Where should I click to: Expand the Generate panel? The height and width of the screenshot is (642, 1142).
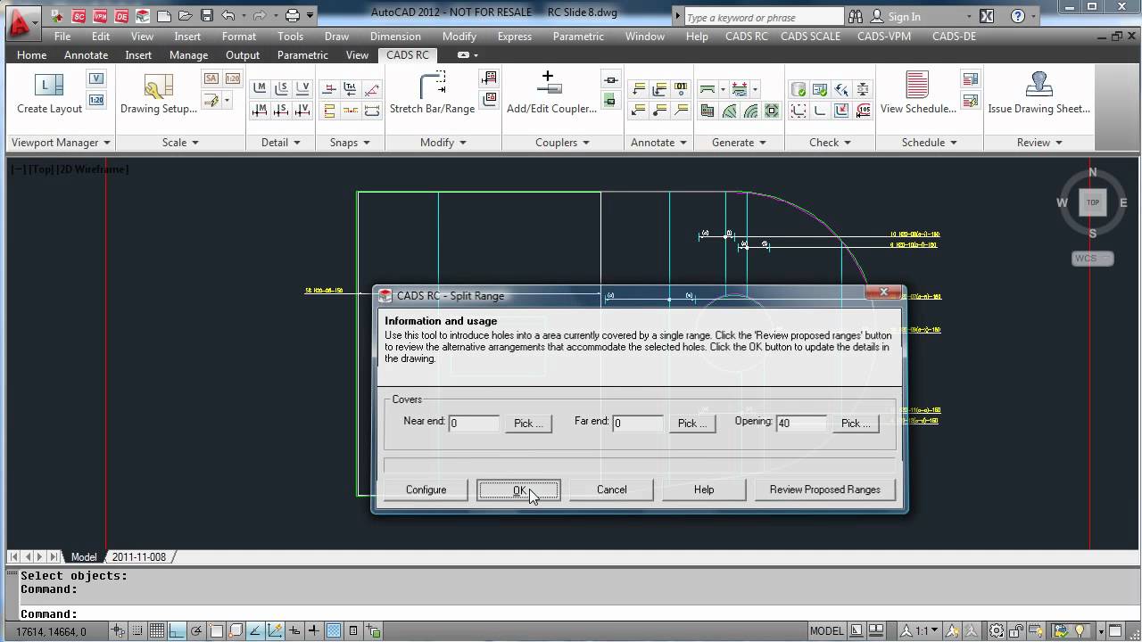pyautogui.click(x=740, y=143)
